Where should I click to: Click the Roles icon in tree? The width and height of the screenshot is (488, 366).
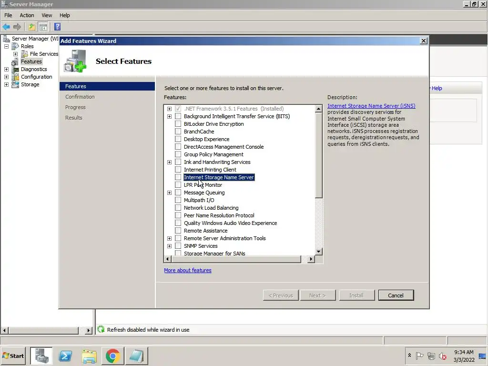point(15,46)
